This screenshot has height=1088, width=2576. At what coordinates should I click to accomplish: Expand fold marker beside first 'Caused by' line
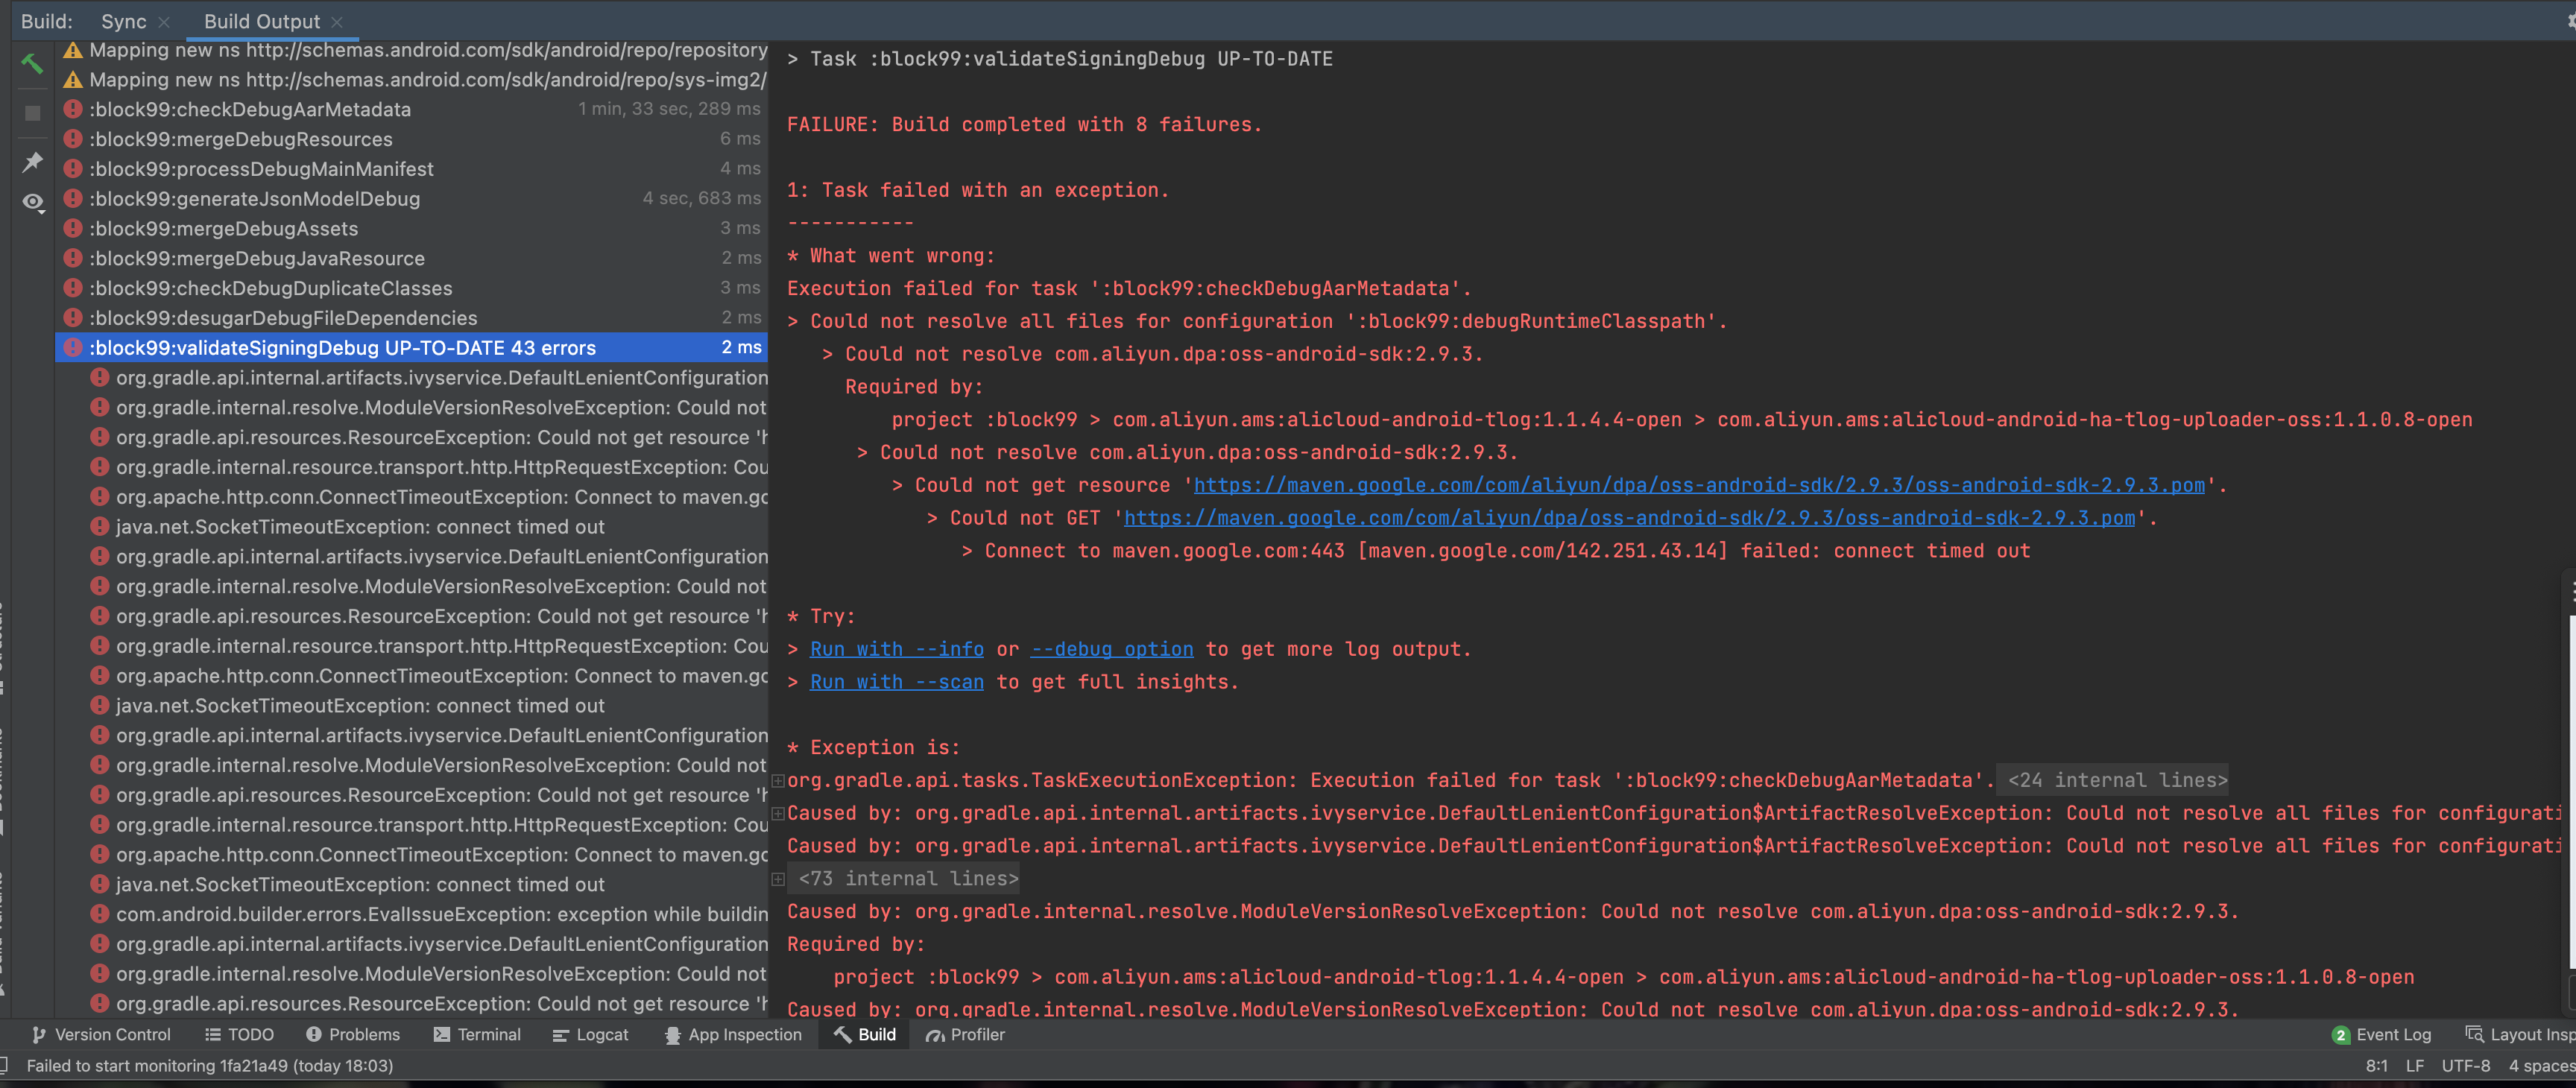click(778, 813)
